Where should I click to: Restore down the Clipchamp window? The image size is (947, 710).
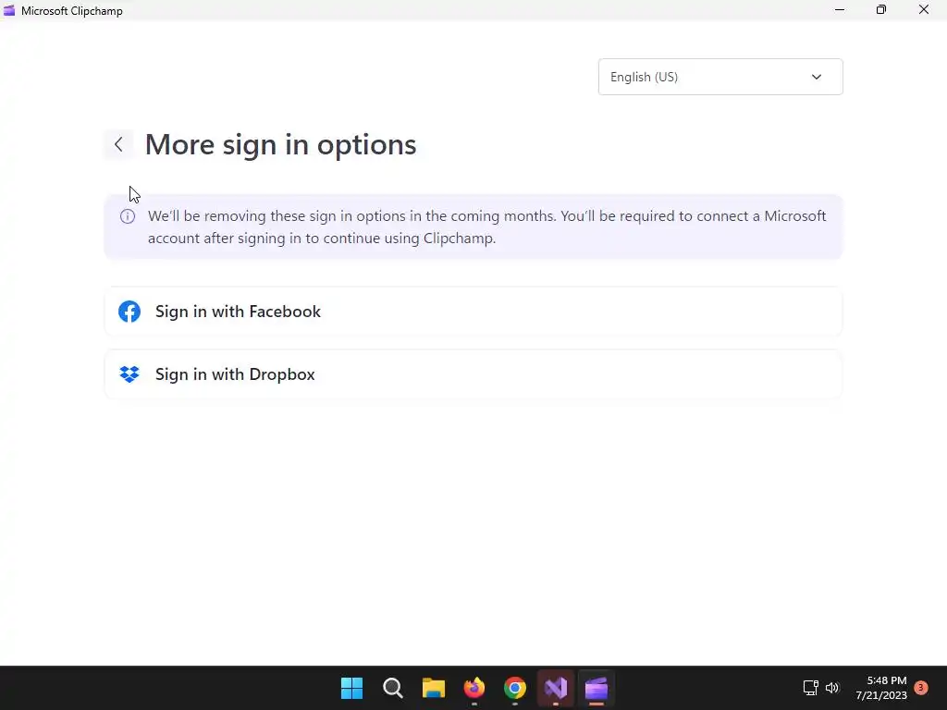tap(881, 10)
